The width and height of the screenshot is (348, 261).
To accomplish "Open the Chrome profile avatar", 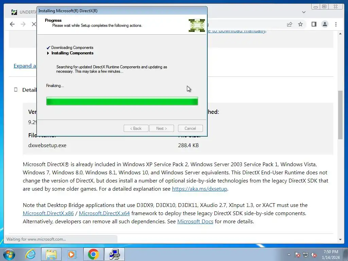I will point(325,24).
